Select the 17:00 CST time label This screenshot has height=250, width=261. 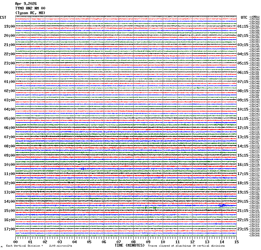pyautogui.click(x=9, y=229)
